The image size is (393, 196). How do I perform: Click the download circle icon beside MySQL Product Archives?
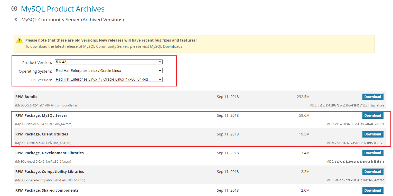[14, 9]
